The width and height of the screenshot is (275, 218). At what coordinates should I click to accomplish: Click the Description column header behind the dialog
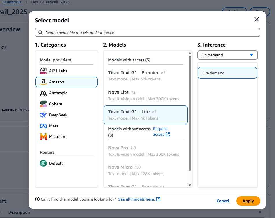click(x=19, y=212)
